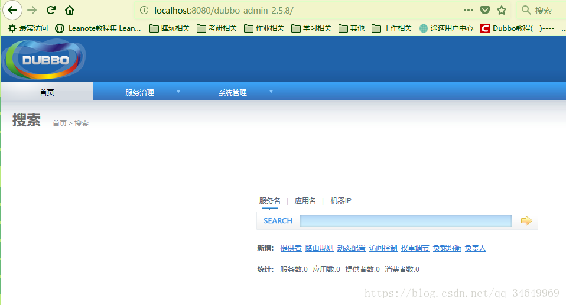Click the address bar URL

pyautogui.click(x=224, y=11)
